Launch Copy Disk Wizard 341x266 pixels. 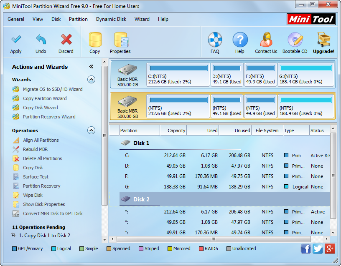(x=41, y=108)
